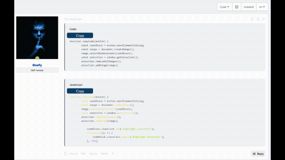Open the post History link
Image resolution: width=285 pixels, height=160 pixels.
click(x=93, y=154)
